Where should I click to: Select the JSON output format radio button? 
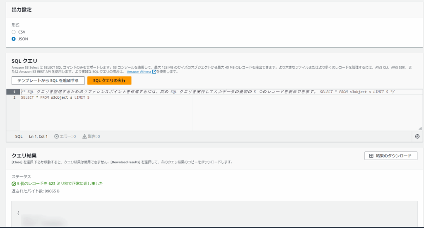tap(14, 39)
